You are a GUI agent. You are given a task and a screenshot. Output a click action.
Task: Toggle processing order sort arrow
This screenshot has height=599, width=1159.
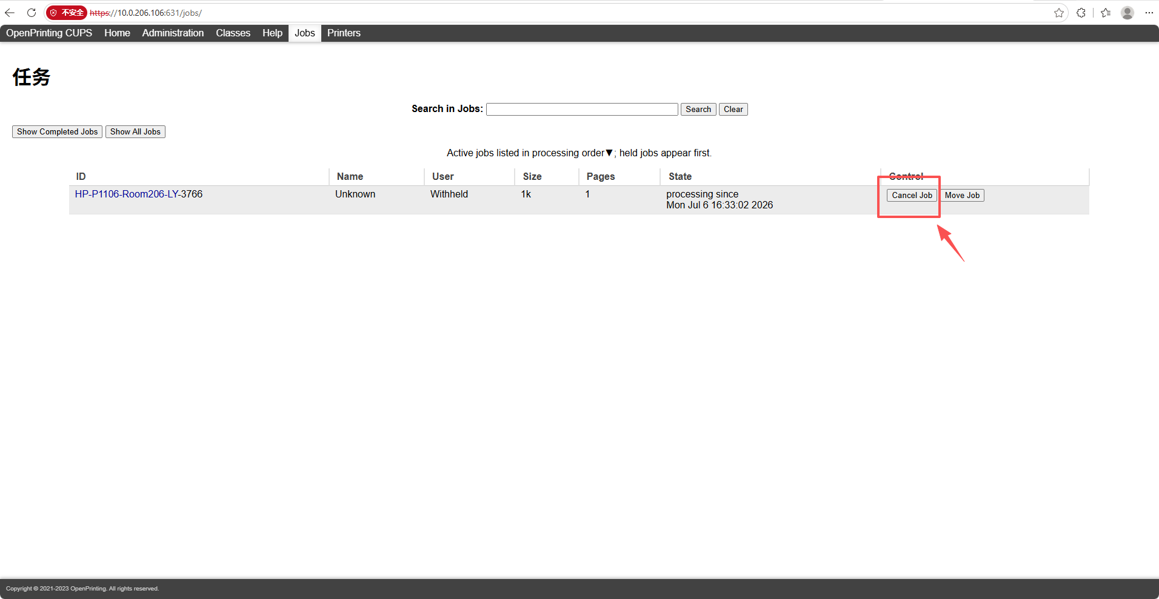point(609,153)
